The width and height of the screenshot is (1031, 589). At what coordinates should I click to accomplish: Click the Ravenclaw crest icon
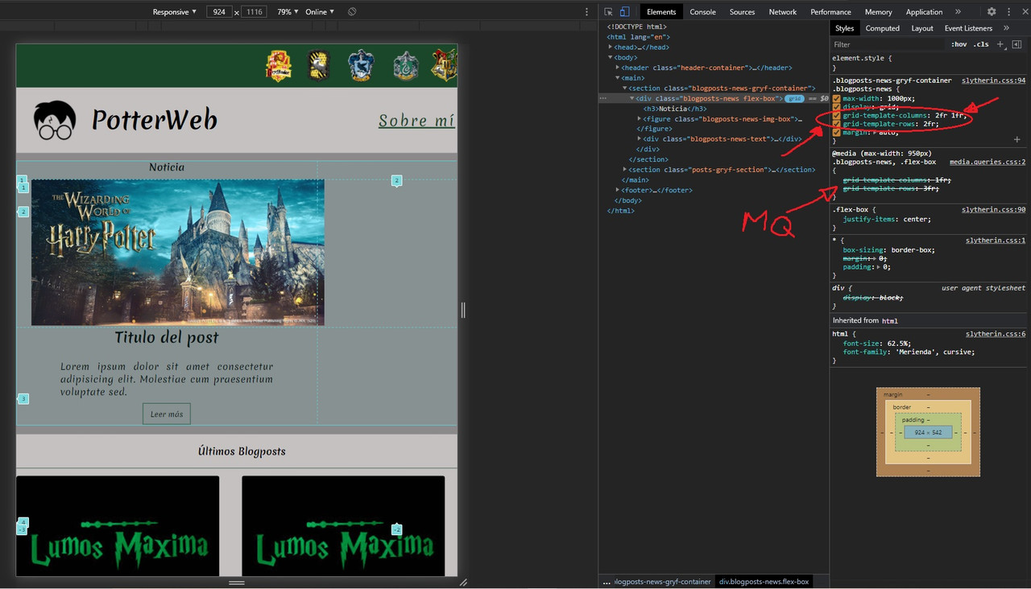pyautogui.click(x=361, y=66)
